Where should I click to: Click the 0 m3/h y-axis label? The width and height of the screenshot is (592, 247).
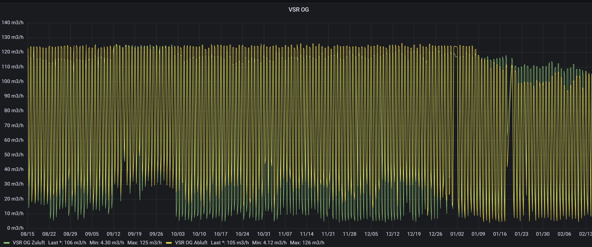15,228
